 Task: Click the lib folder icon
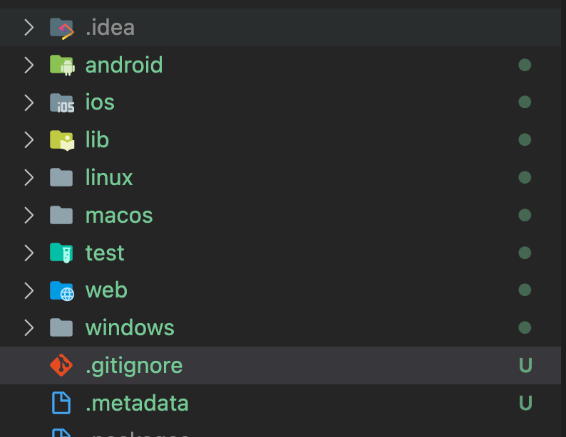point(62,140)
